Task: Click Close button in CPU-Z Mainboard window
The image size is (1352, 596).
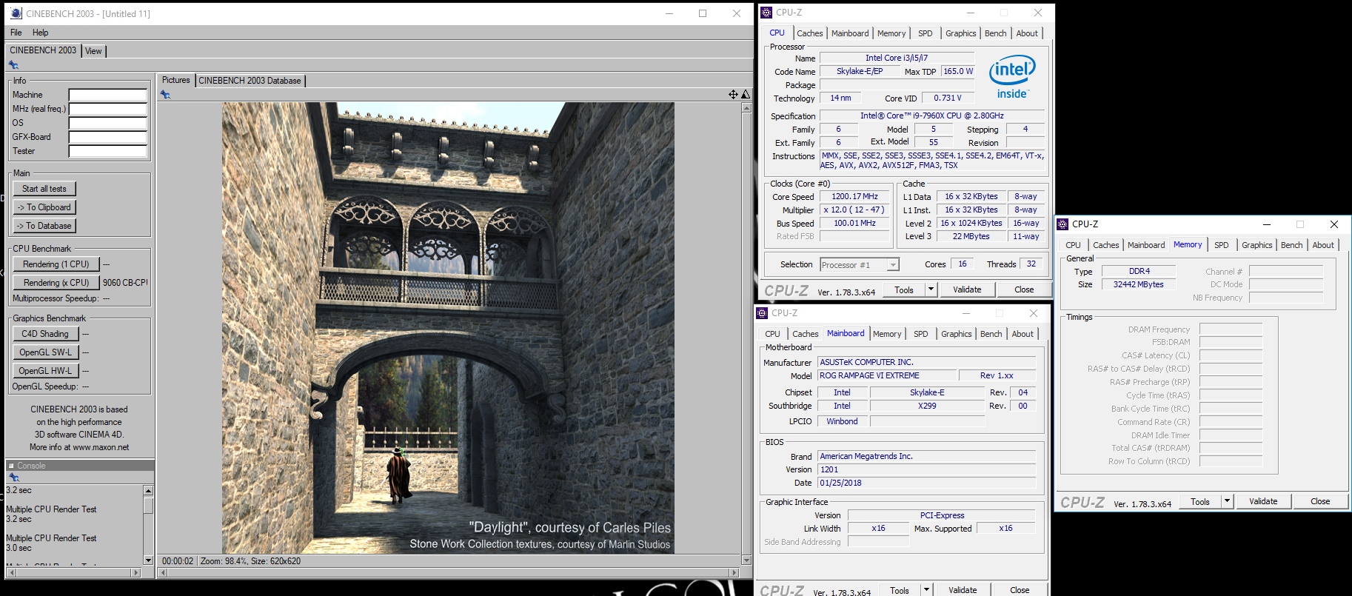Action: tap(1020, 590)
